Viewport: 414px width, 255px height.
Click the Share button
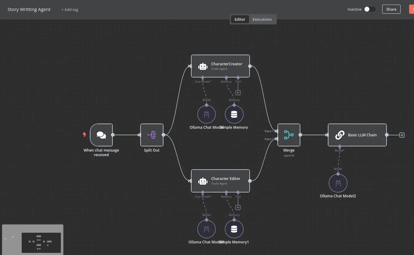tap(391, 9)
